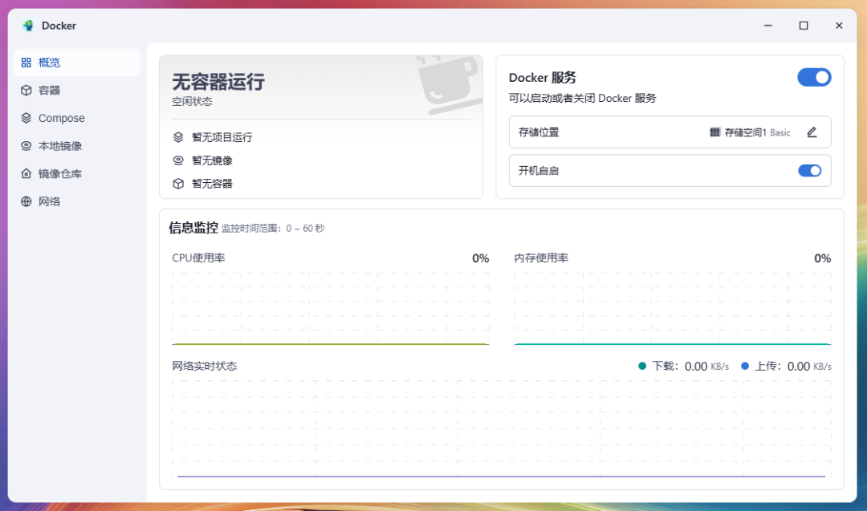Click the 存储空间1 Basic value
This screenshot has width=867, height=511.
757,132
